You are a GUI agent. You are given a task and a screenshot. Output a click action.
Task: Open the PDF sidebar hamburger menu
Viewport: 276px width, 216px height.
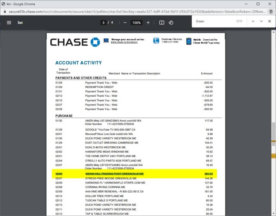(x=9, y=22)
